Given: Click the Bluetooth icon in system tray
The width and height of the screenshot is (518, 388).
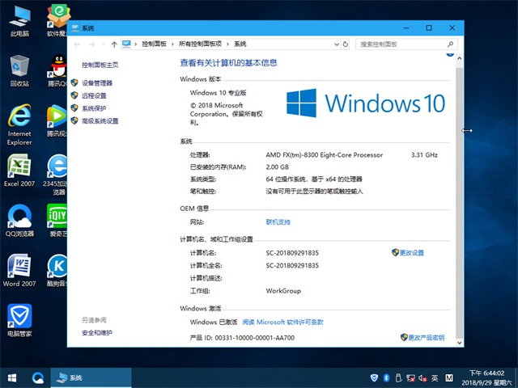Looking at the screenshot, I should pos(386,377).
